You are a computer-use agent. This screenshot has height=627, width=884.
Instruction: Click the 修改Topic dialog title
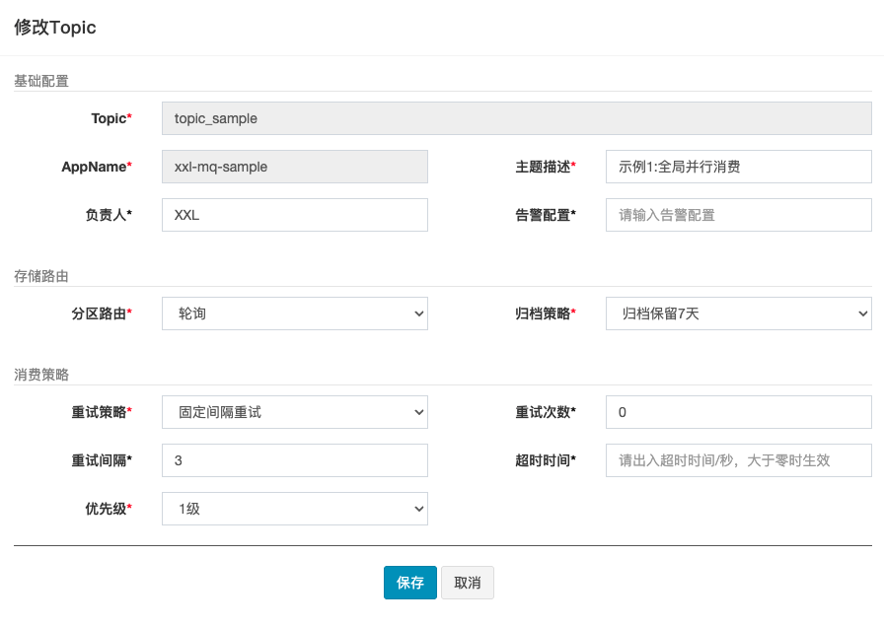55,28
